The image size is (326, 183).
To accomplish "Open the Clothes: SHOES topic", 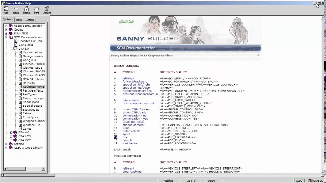I will pyautogui.click(x=34, y=71).
